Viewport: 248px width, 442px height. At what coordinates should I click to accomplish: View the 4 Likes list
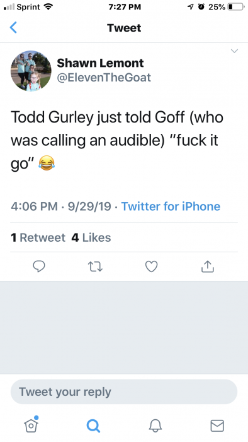pos(91,237)
